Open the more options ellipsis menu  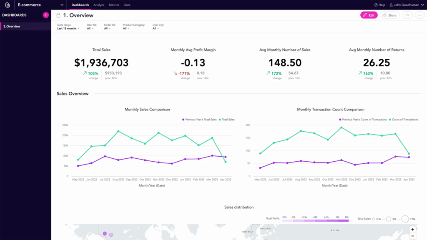point(419,15)
